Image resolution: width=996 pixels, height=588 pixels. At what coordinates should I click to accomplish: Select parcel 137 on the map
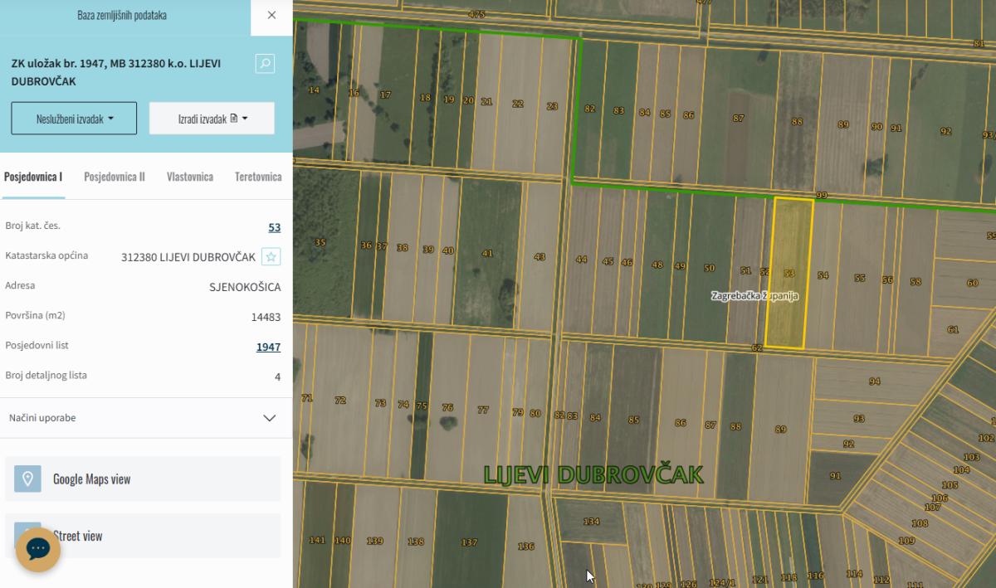[469, 542]
